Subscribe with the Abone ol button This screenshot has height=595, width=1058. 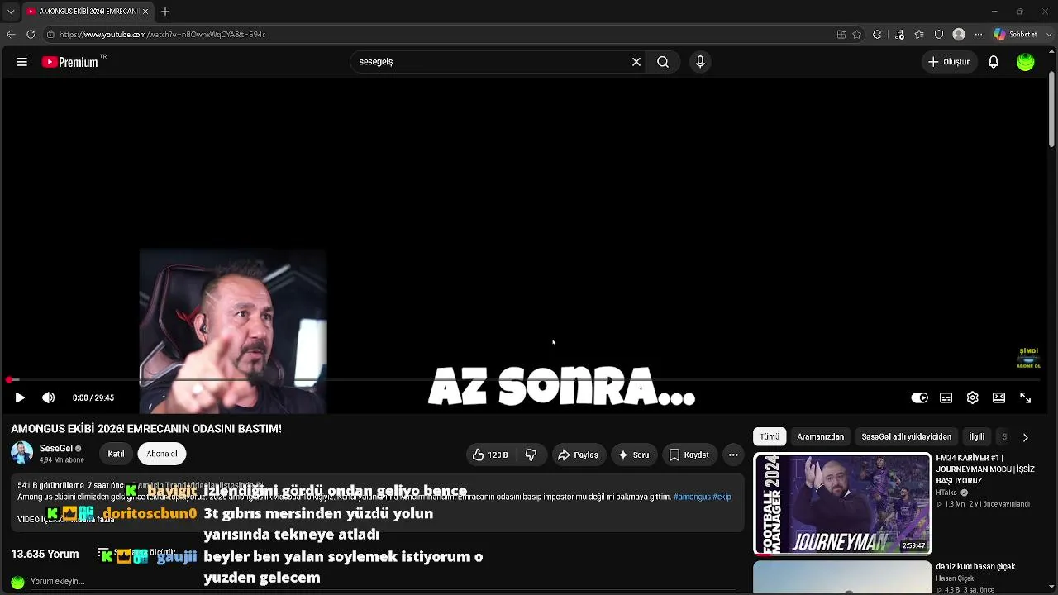tap(162, 454)
